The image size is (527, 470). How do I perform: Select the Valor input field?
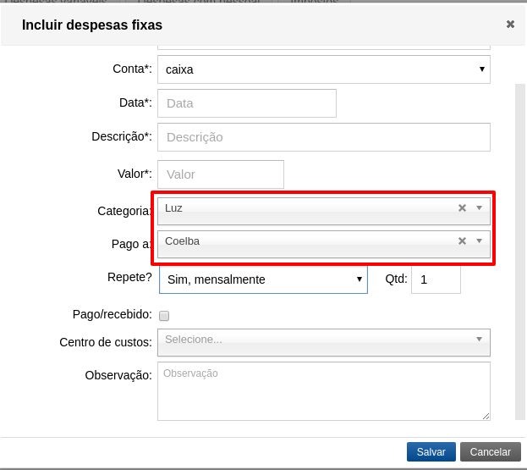pyautogui.click(x=220, y=174)
